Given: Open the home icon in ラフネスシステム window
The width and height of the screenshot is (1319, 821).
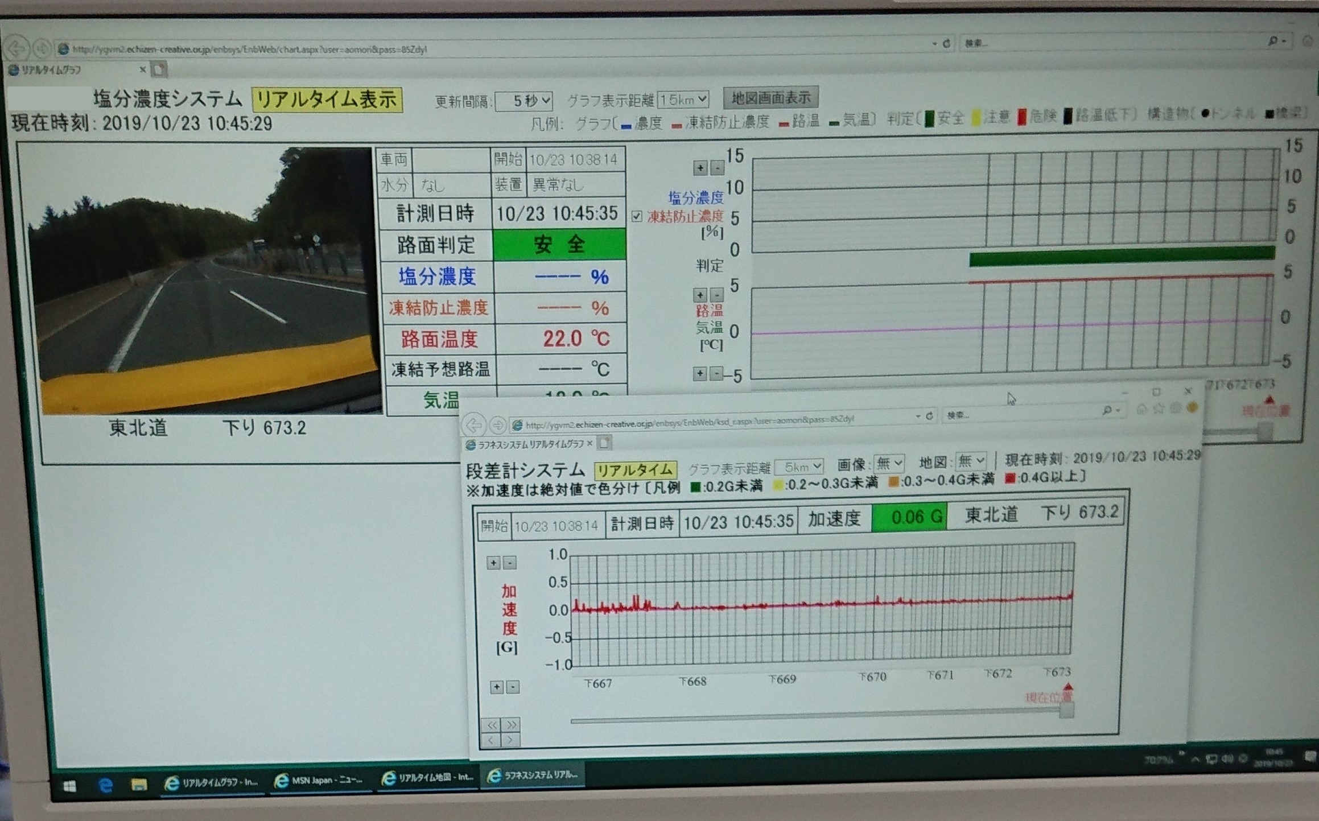Looking at the screenshot, I should 1141,409.
